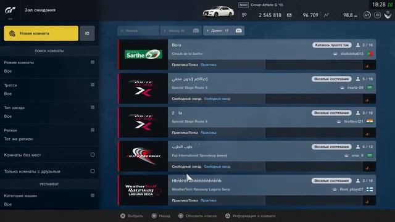
Task: Click Веселые состязания tag in Roni_plays07 room
Action: click(331, 181)
